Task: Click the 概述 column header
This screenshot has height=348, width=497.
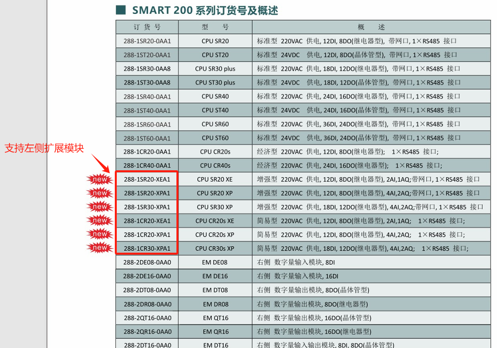Action: (x=371, y=27)
